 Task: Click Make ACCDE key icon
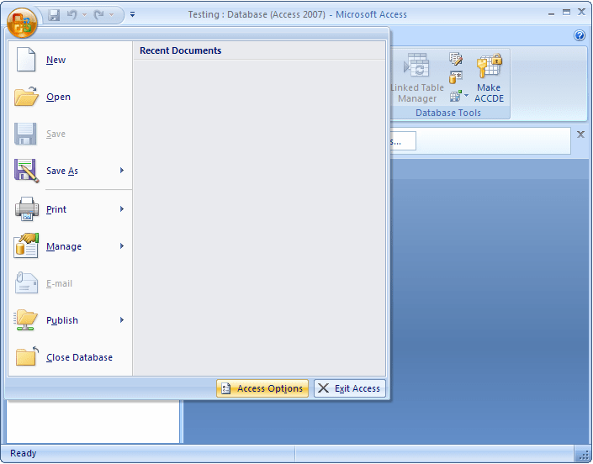(x=489, y=66)
